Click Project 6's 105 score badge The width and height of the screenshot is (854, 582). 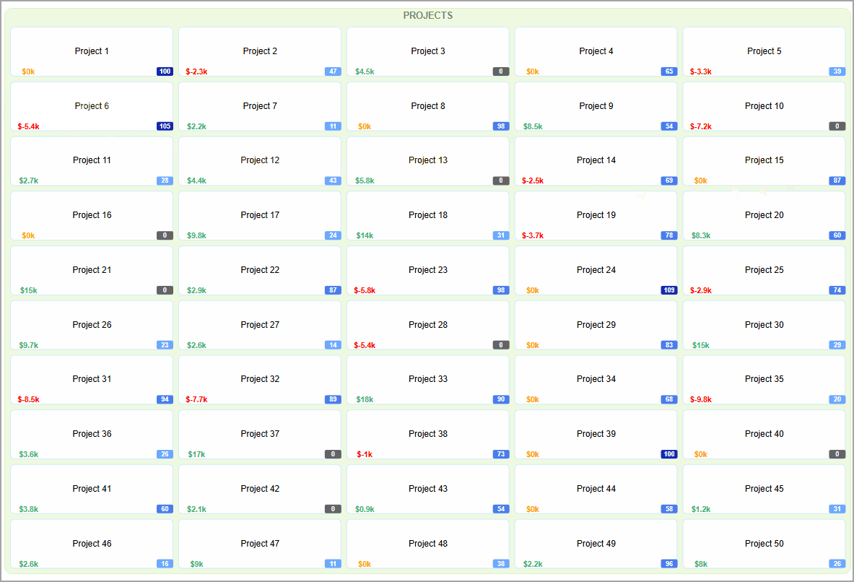coord(165,126)
